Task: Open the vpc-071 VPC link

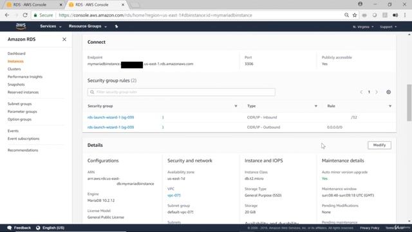Action: point(174,195)
